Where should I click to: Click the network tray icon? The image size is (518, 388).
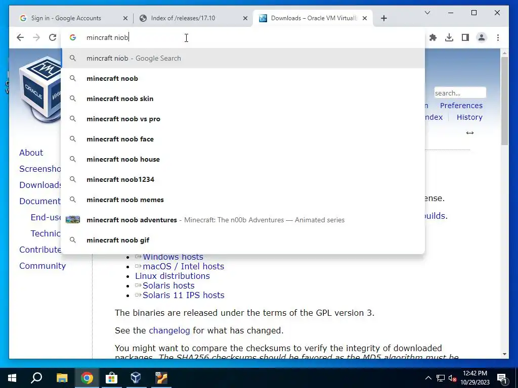441,378
